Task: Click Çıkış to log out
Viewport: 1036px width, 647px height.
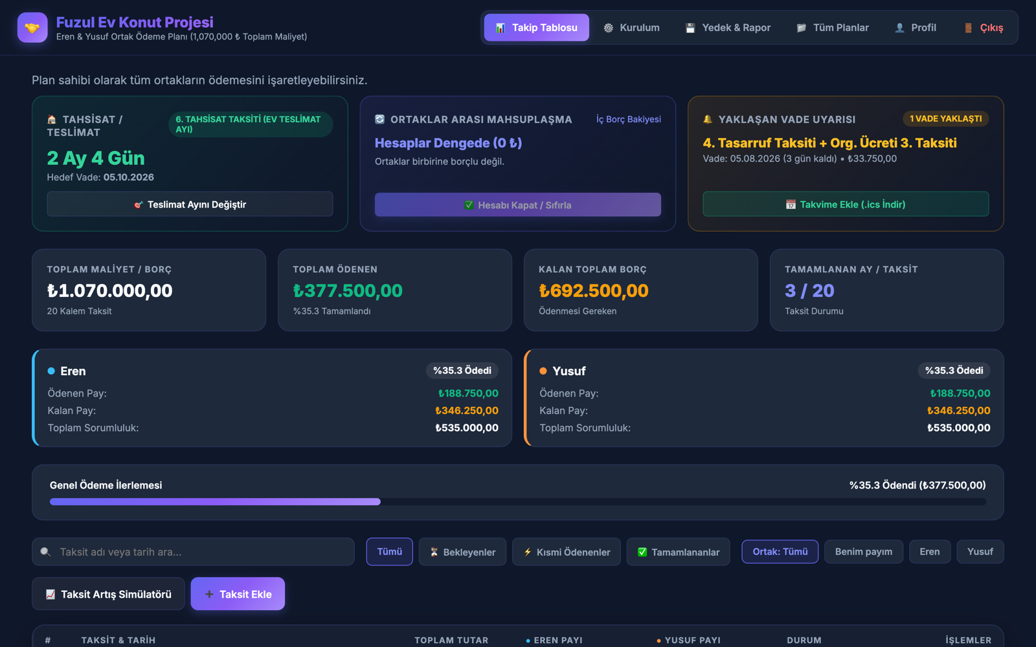Action: tap(984, 28)
